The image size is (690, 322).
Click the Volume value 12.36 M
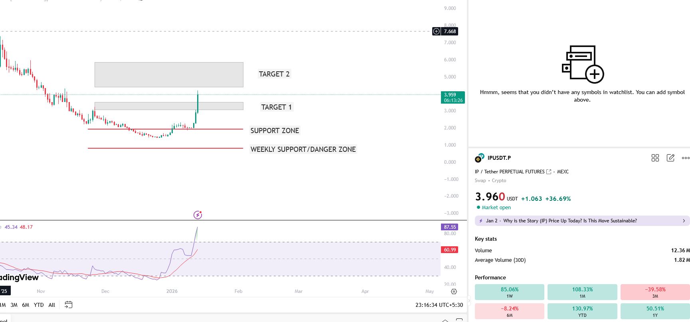tap(680, 251)
